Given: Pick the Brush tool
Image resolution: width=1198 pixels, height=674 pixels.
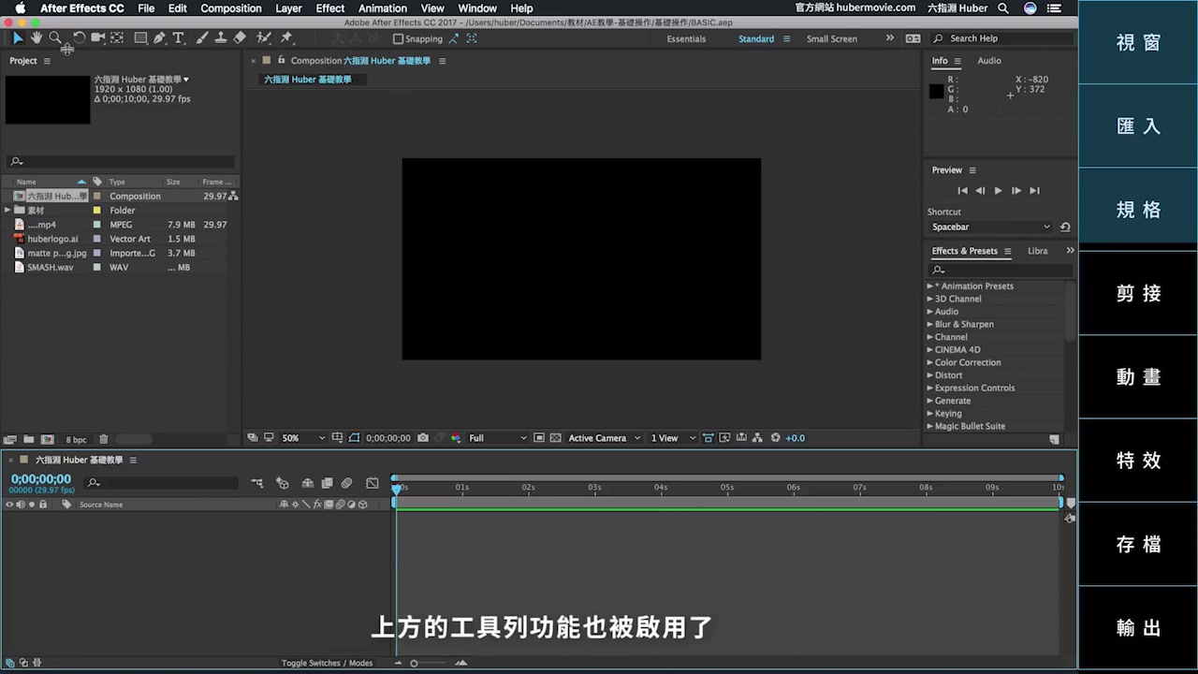Looking at the screenshot, I should tap(201, 37).
